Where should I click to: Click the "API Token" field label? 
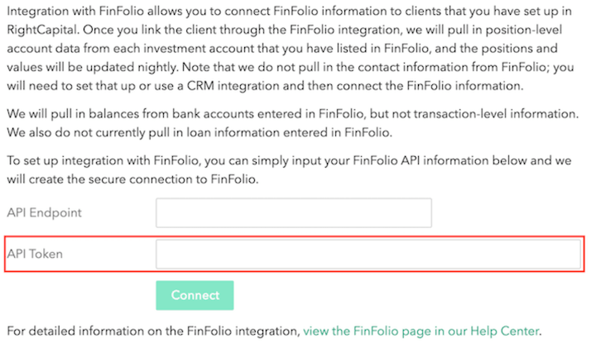tap(35, 254)
